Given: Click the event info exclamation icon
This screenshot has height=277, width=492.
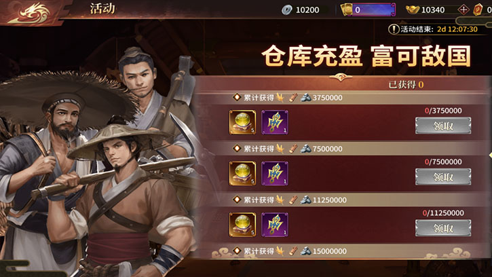Looking at the screenshot, I should (x=394, y=29).
